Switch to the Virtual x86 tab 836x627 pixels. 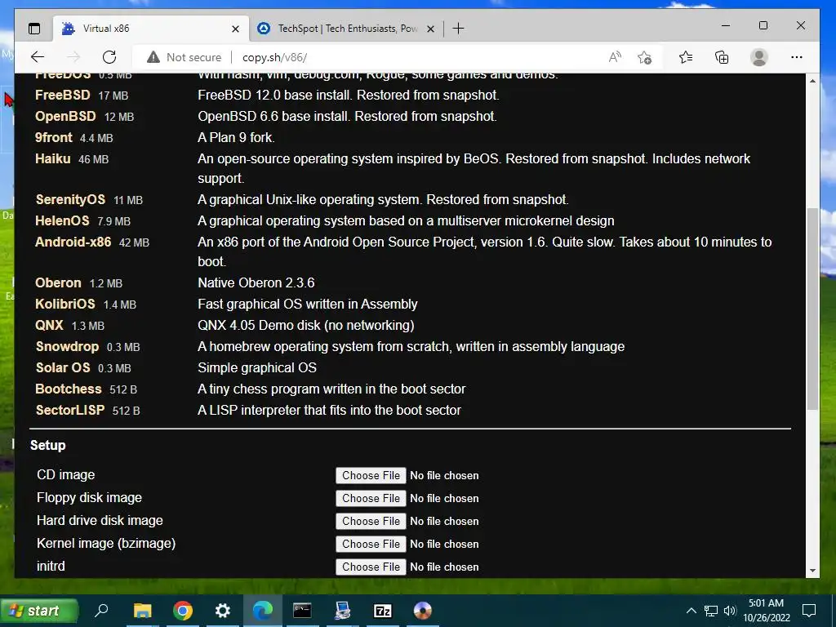pyautogui.click(x=151, y=29)
